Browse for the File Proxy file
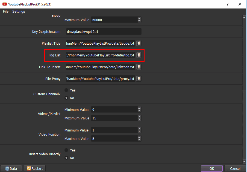 139,79
